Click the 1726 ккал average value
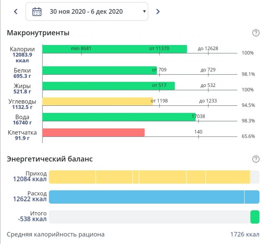The image size is (266, 244). tap(244, 235)
